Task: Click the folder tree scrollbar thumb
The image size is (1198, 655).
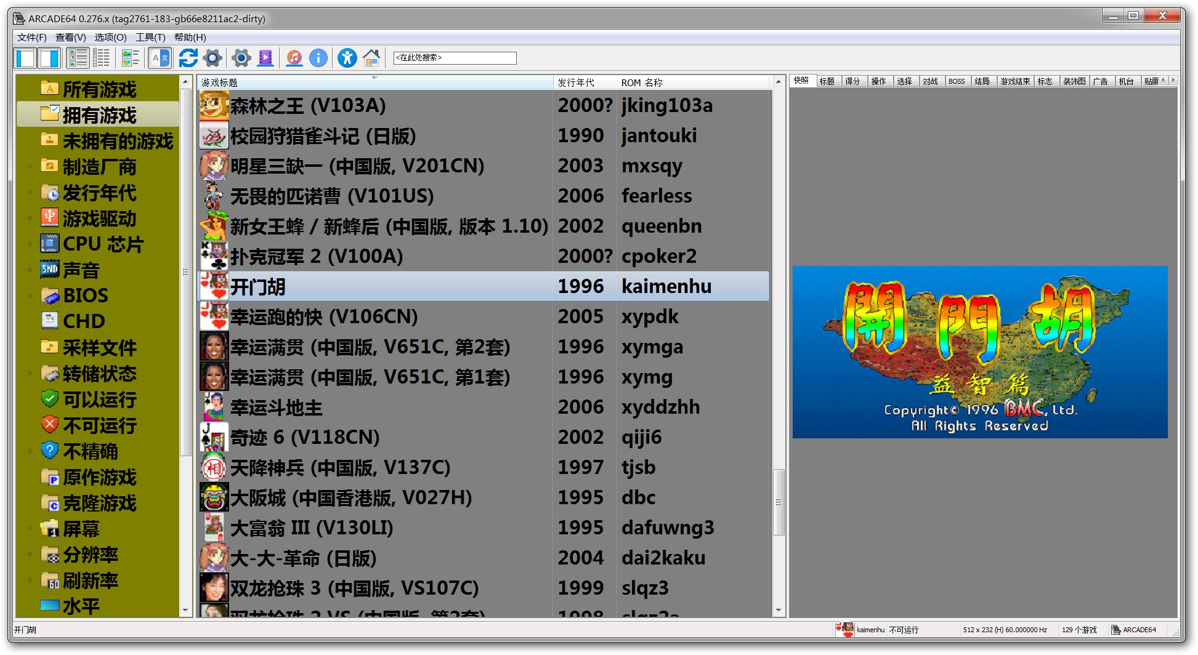Action: (x=185, y=271)
